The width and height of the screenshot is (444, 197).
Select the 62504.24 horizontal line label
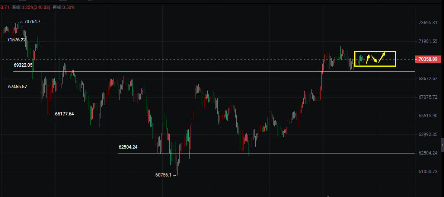[128, 147]
